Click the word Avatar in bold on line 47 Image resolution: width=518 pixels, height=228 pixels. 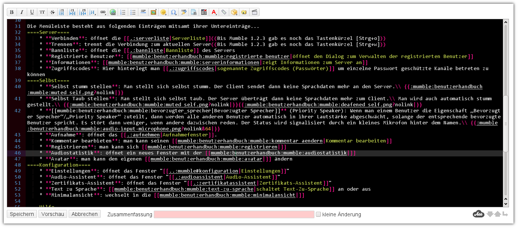[60, 159]
